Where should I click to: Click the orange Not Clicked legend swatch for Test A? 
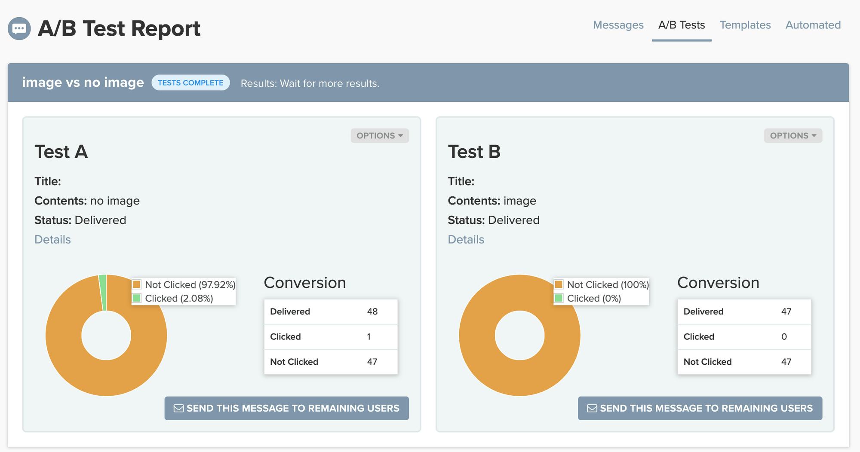coord(137,284)
